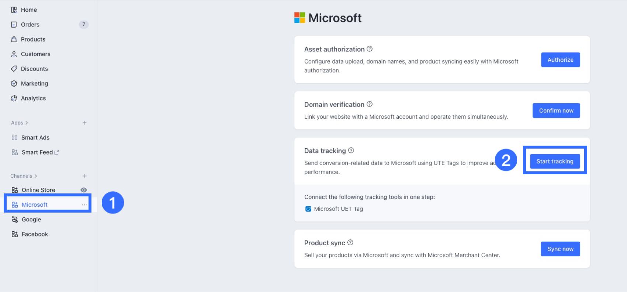Open the Orders menu item

(x=30, y=25)
